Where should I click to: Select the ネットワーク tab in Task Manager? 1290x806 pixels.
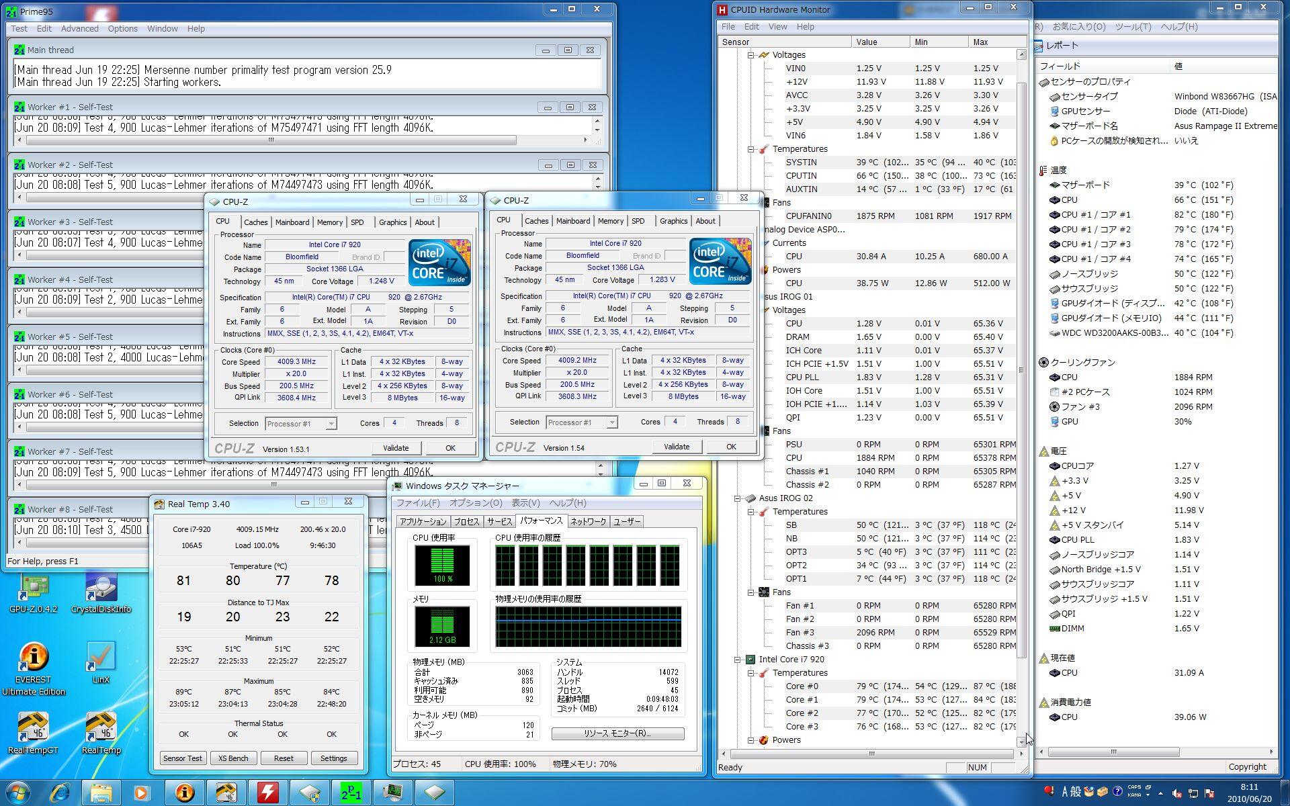pyautogui.click(x=588, y=522)
